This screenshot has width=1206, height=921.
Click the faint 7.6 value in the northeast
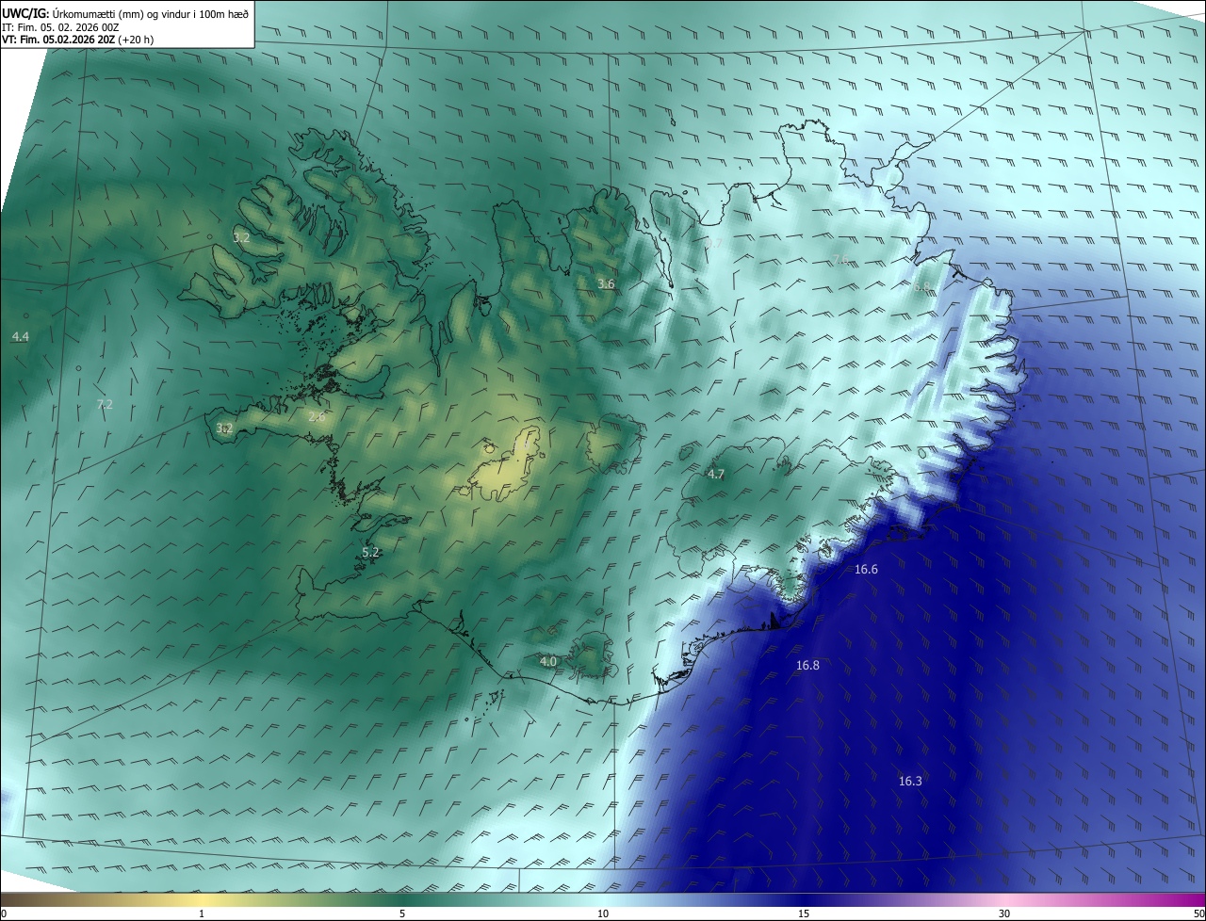click(x=839, y=259)
